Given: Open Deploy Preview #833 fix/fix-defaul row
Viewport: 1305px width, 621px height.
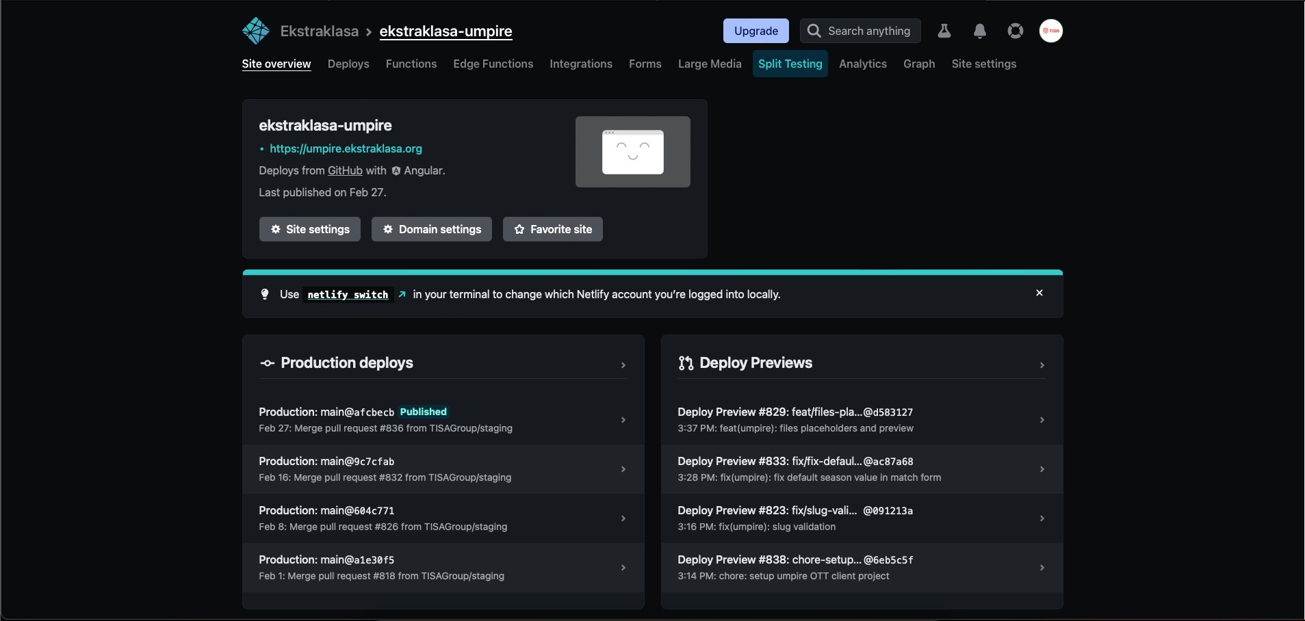Looking at the screenshot, I should click(862, 469).
